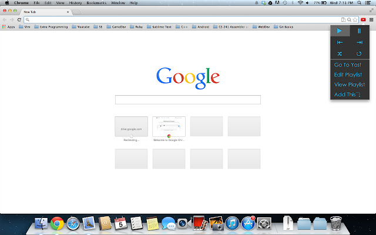Skip to next track in playlist popup
The height and width of the screenshot is (235, 376).
click(x=359, y=42)
